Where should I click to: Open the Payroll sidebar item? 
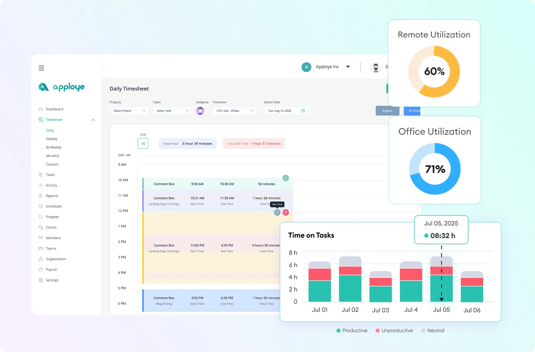51,270
